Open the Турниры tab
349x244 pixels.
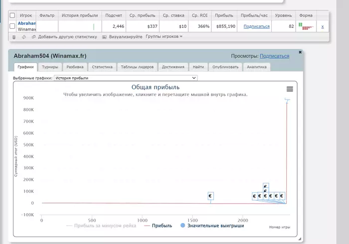coord(50,67)
